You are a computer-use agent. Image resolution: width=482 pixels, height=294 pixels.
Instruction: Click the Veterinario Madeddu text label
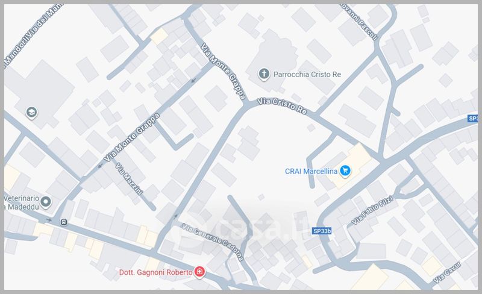click(22, 202)
